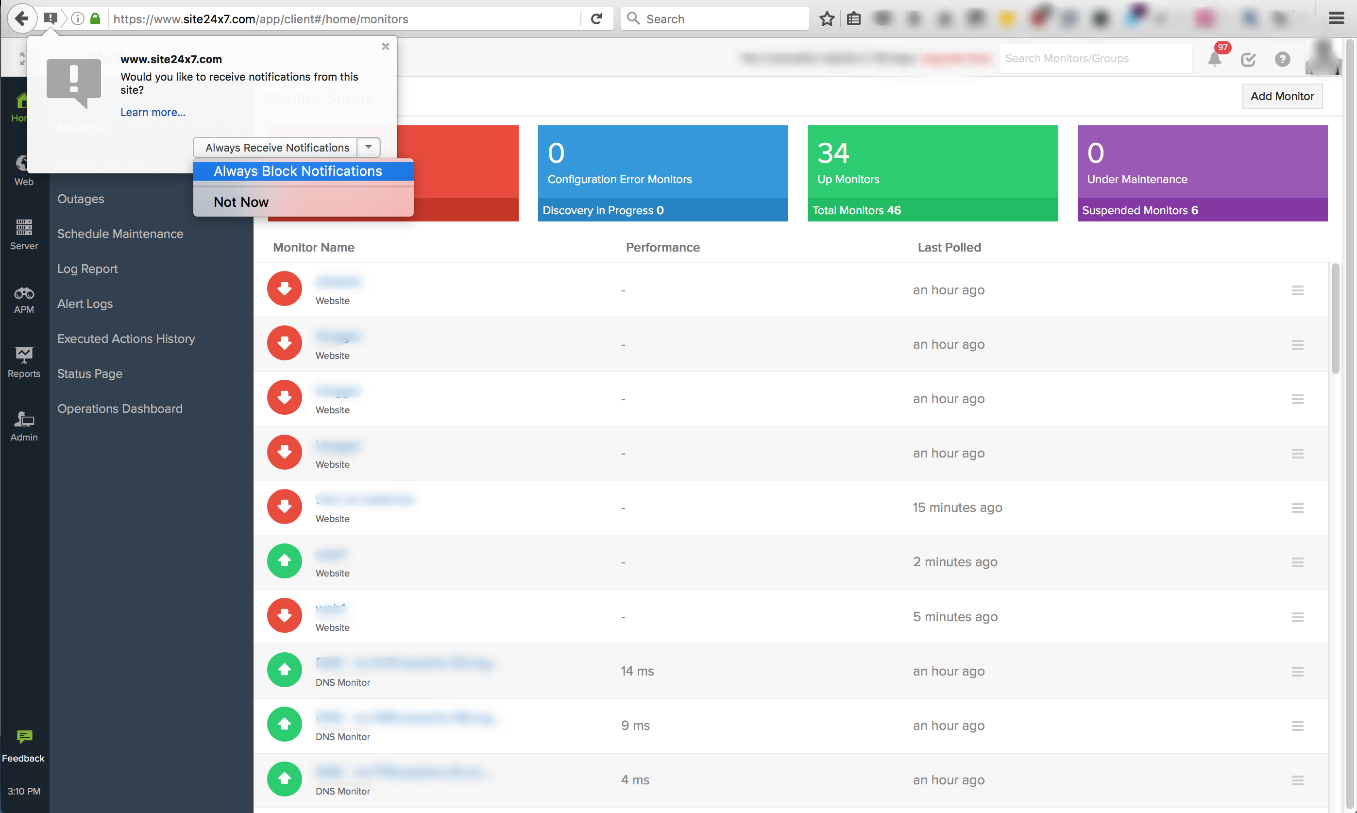
Task: Click the Feedback chat icon
Action: 24,737
